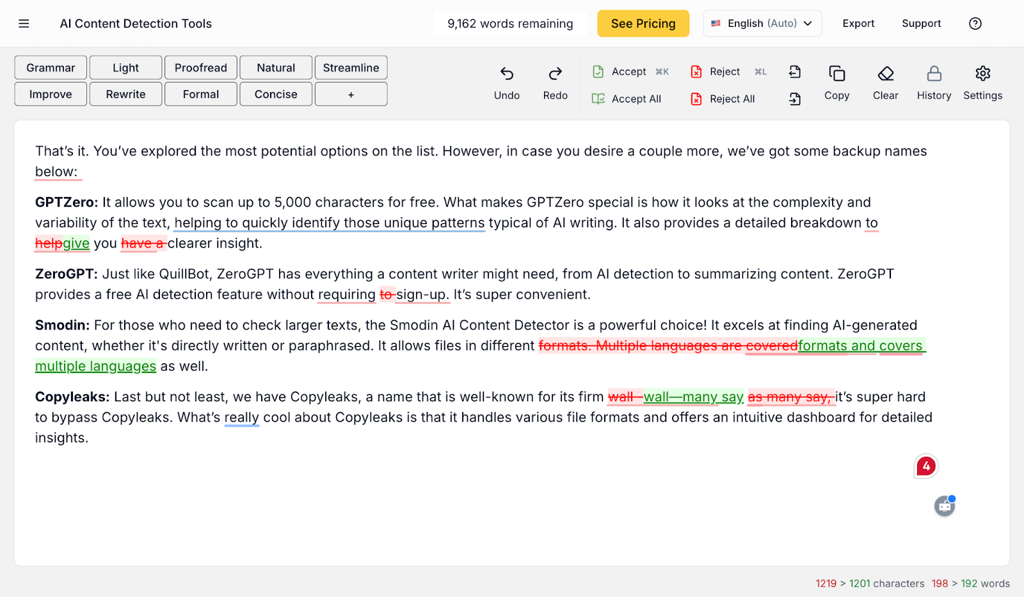Viewport: 1024px width, 597px height.
Task: Click the 9,162 words remaining indicator
Action: 510,24
